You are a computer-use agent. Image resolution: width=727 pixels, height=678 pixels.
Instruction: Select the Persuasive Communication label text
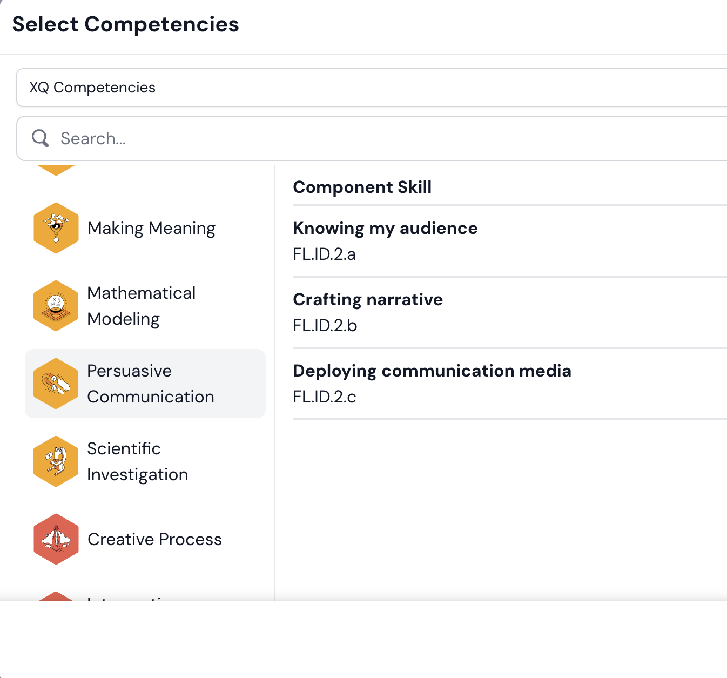(150, 384)
